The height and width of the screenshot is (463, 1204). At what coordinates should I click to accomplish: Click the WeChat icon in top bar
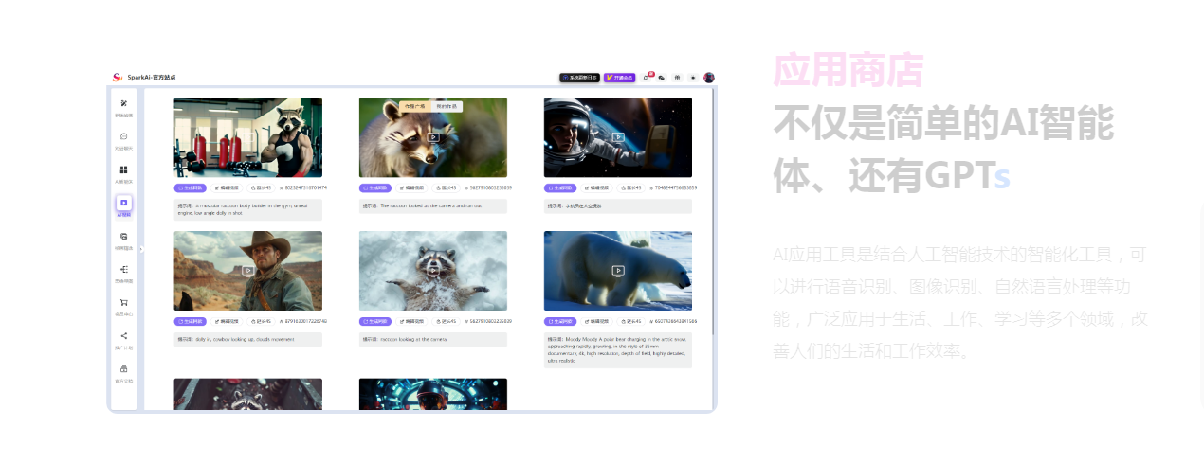click(661, 78)
